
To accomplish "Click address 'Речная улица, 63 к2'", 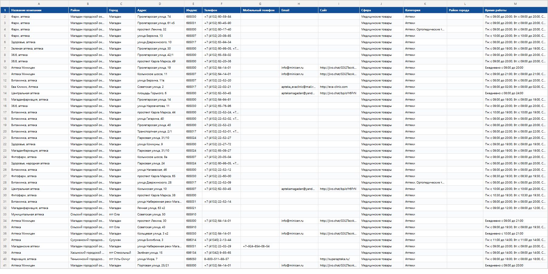I will (160, 208).
